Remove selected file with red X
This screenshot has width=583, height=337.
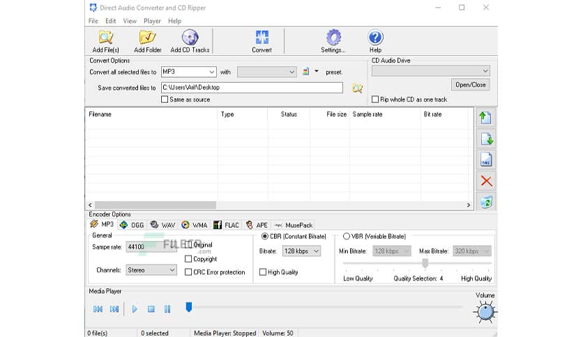pos(486,181)
